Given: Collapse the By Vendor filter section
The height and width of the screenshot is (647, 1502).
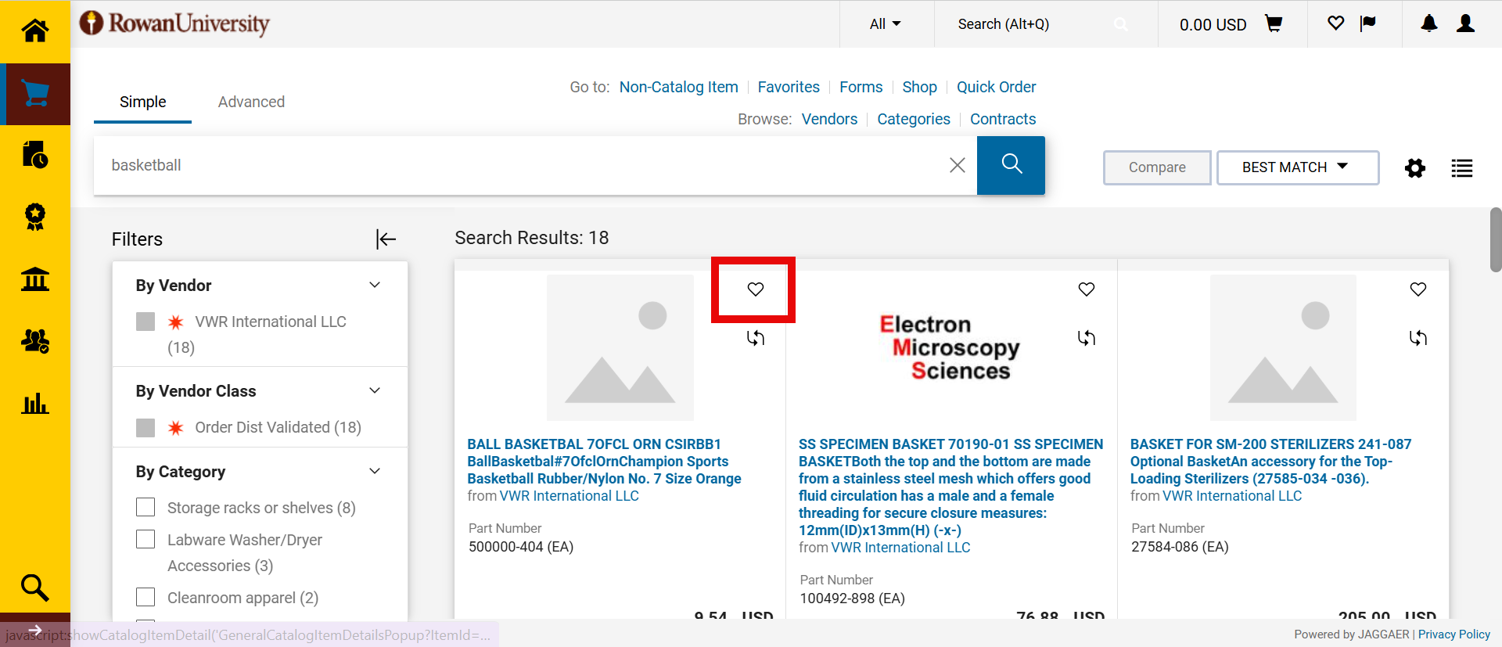Looking at the screenshot, I should pos(375,286).
